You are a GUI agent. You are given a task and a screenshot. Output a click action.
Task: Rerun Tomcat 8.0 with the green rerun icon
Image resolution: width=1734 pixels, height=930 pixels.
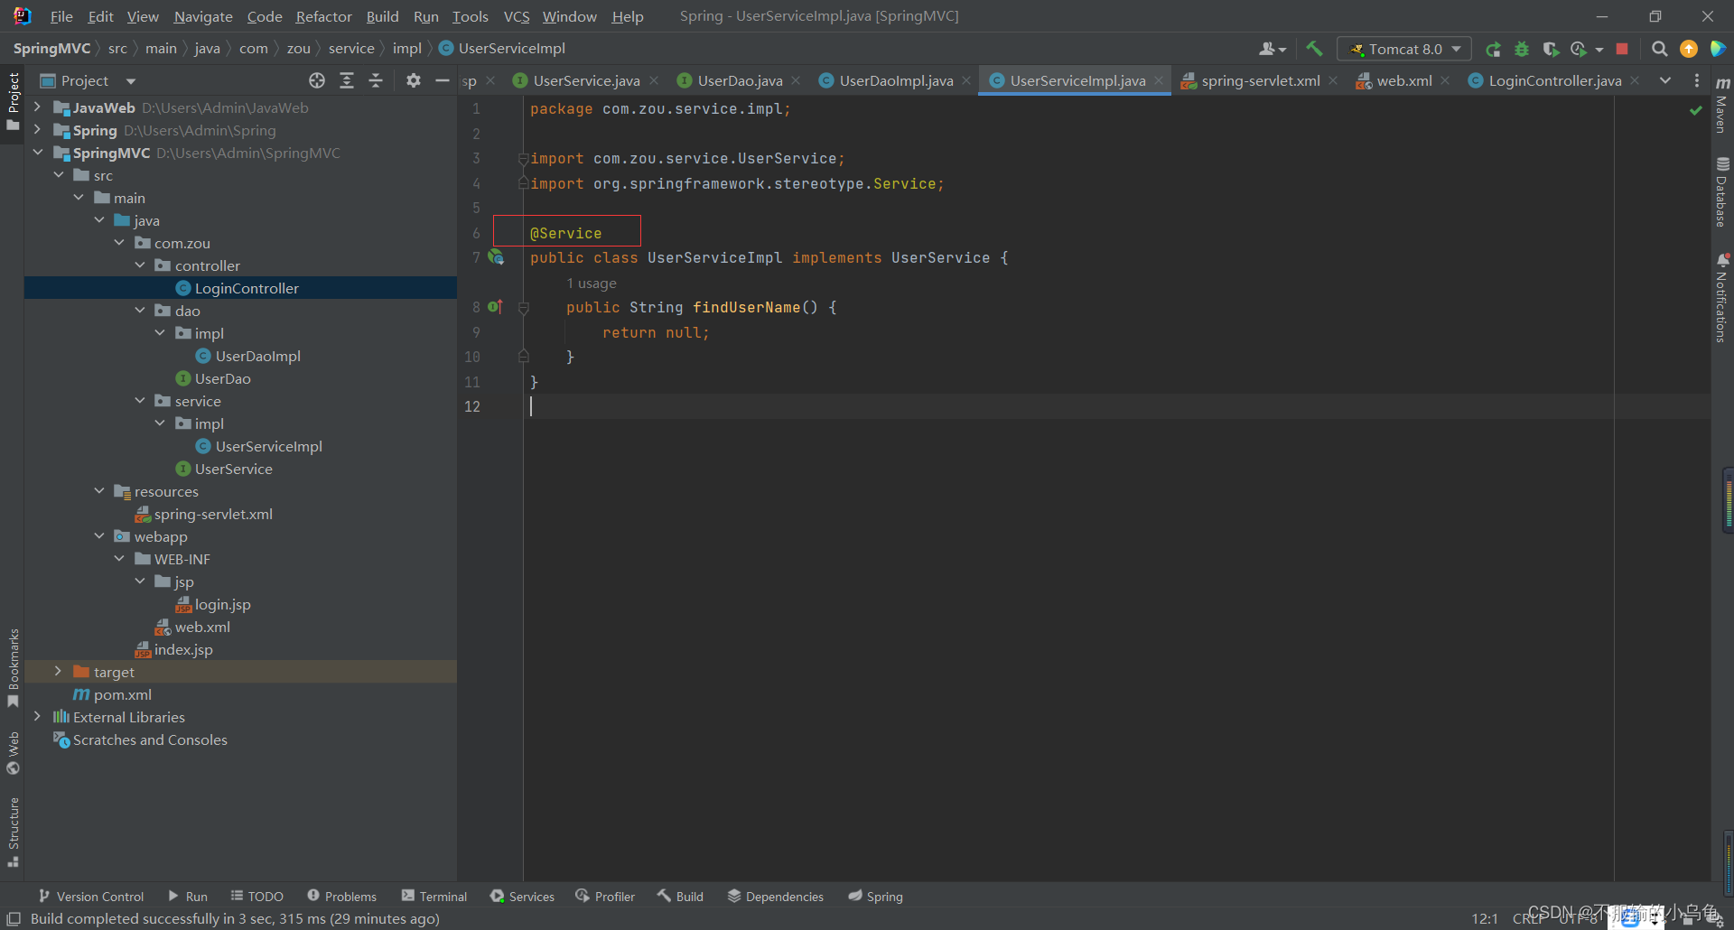click(x=1493, y=49)
